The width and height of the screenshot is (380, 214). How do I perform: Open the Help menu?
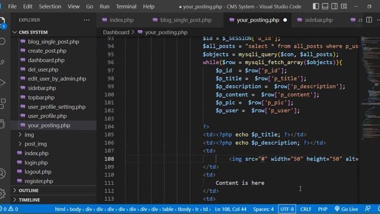tap(148, 7)
